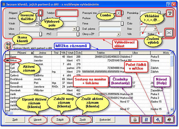179x129 pixels.
Task: Click the window help question mark button
Action: tap(168, 4)
